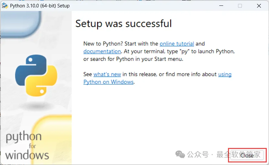The height and width of the screenshot is (165, 269).
Task: Open the documentation link
Action: 102,51
